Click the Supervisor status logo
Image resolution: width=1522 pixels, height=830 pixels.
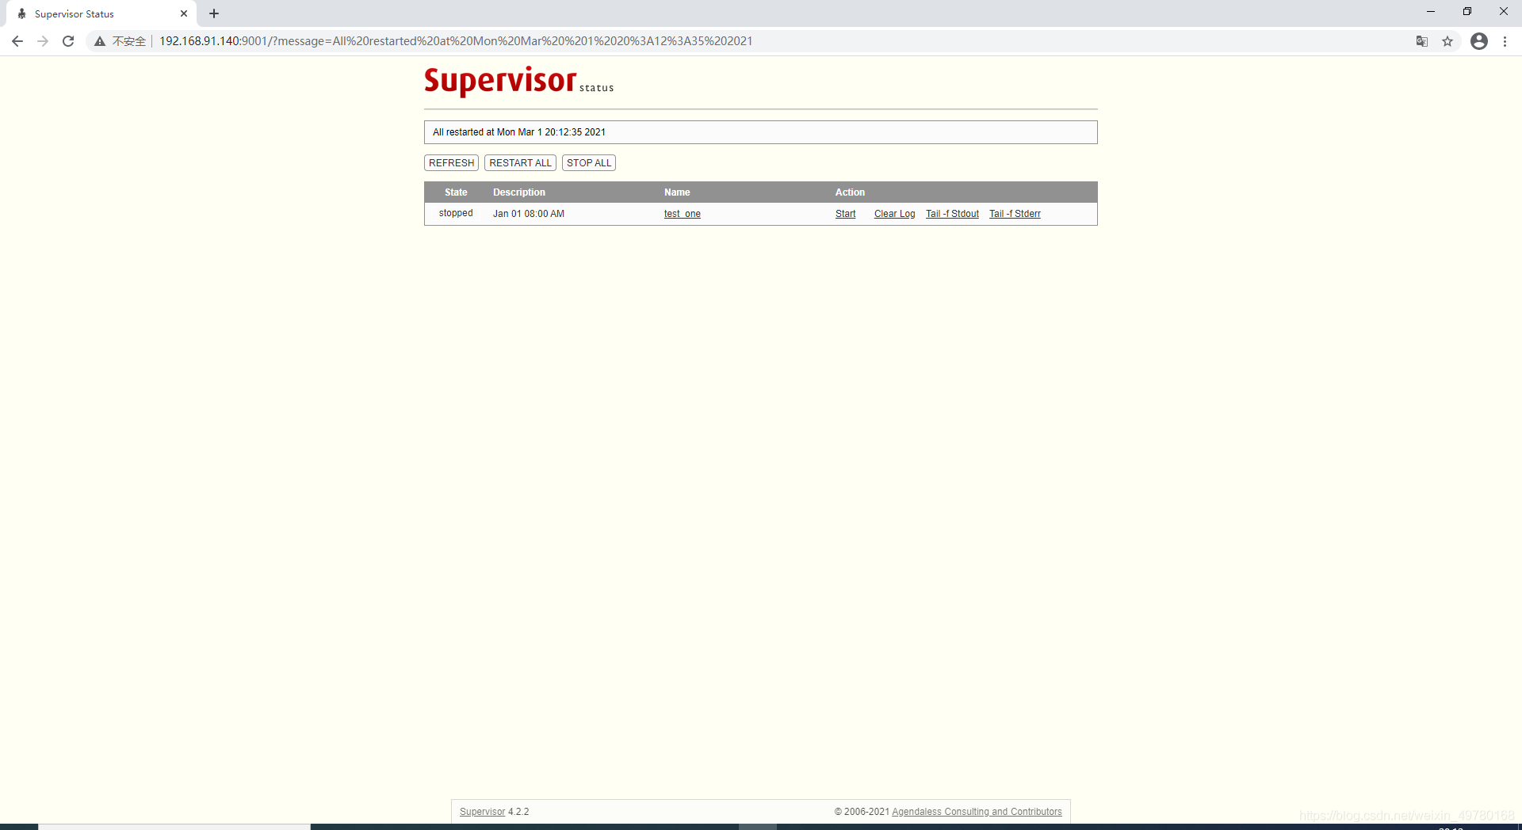[x=519, y=81]
